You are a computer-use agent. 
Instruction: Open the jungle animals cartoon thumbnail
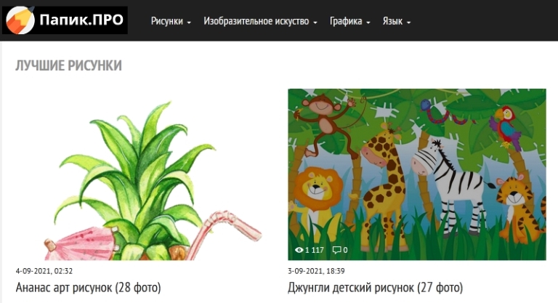pos(417,174)
